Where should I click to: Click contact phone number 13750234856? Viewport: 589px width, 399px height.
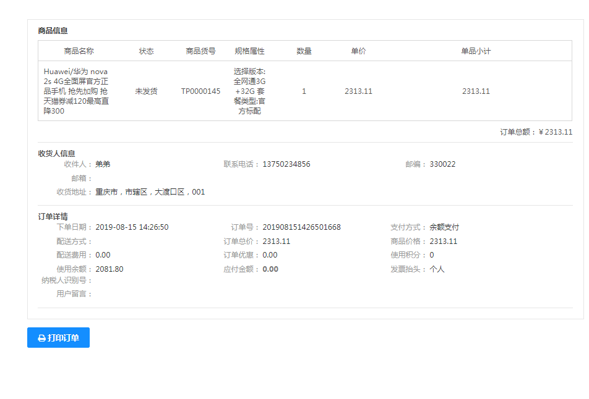tap(286, 164)
